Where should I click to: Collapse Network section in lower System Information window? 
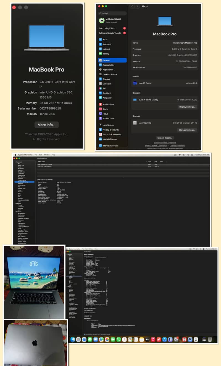67,287
